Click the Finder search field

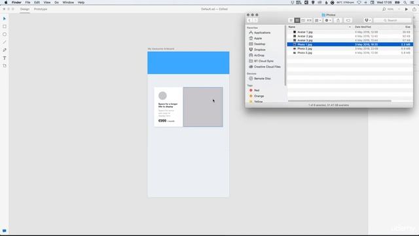click(392, 20)
